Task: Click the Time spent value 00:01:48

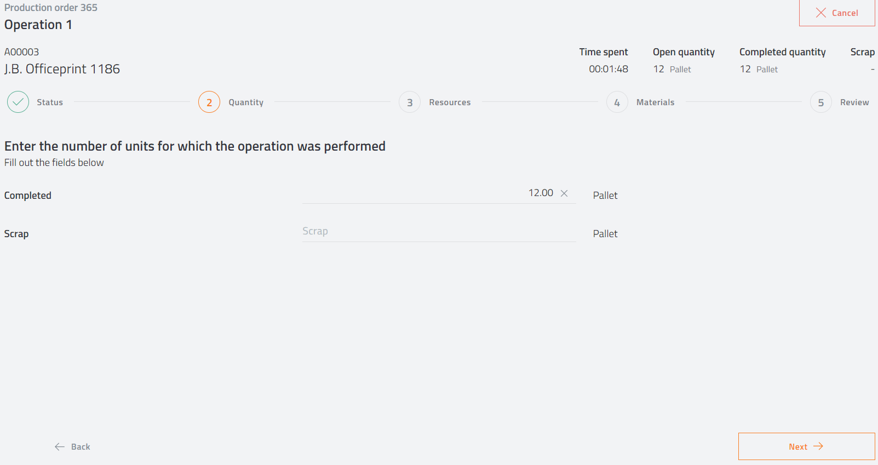Action: click(609, 69)
